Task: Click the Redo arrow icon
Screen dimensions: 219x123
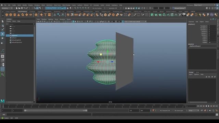Action: click(27, 8)
